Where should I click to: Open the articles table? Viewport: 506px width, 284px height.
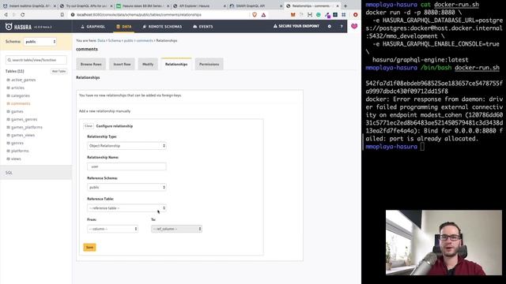[17, 88]
